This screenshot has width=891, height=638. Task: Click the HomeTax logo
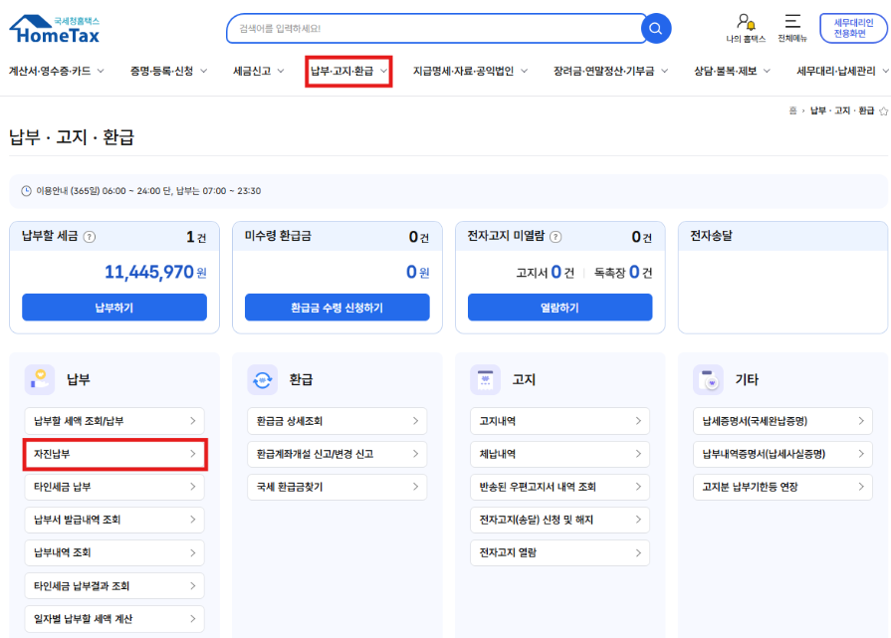(x=55, y=30)
